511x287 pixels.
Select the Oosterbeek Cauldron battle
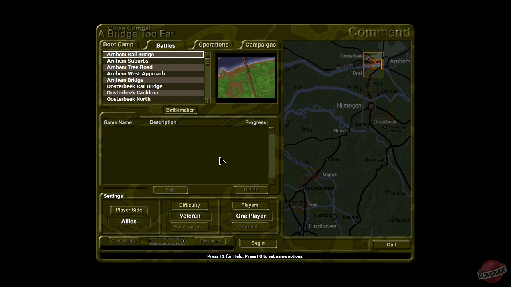tap(133, 93)
